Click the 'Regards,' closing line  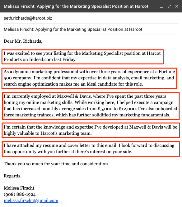(x=12, y=176)
